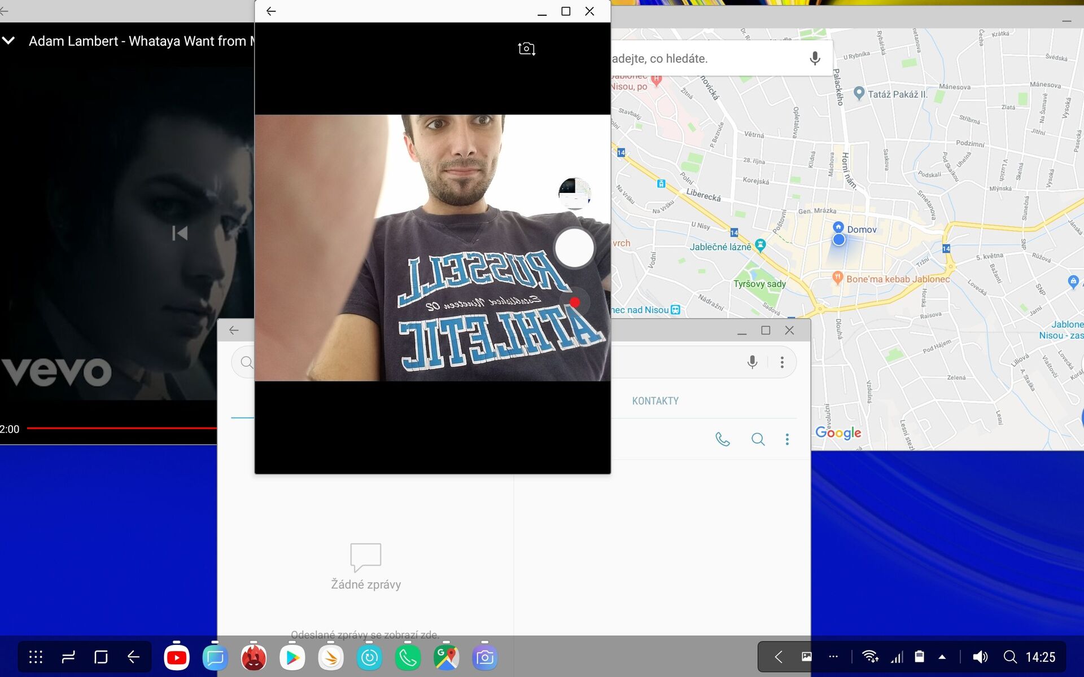
Task: Open the three-dot options beside the conversation search icon
Action: [x=787, y=439]
